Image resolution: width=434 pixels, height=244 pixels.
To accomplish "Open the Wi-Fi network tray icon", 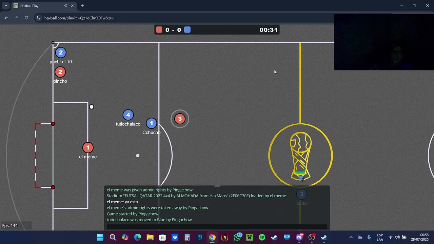I will click(x=391, y=237).
